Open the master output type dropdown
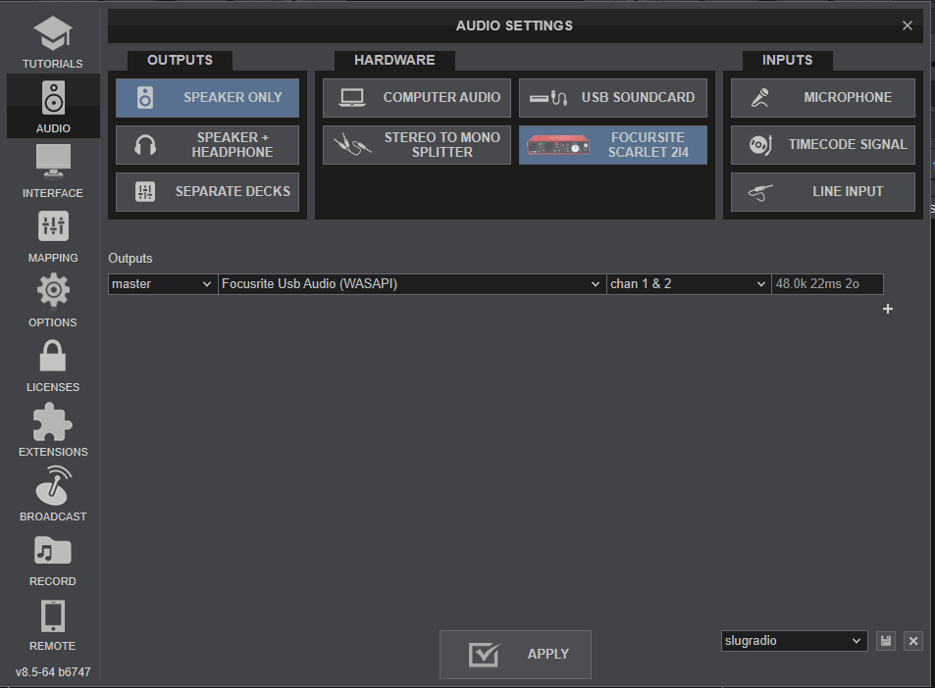Image resolution: width=935 pixels, height=688 pixels. tap(162, 284)
